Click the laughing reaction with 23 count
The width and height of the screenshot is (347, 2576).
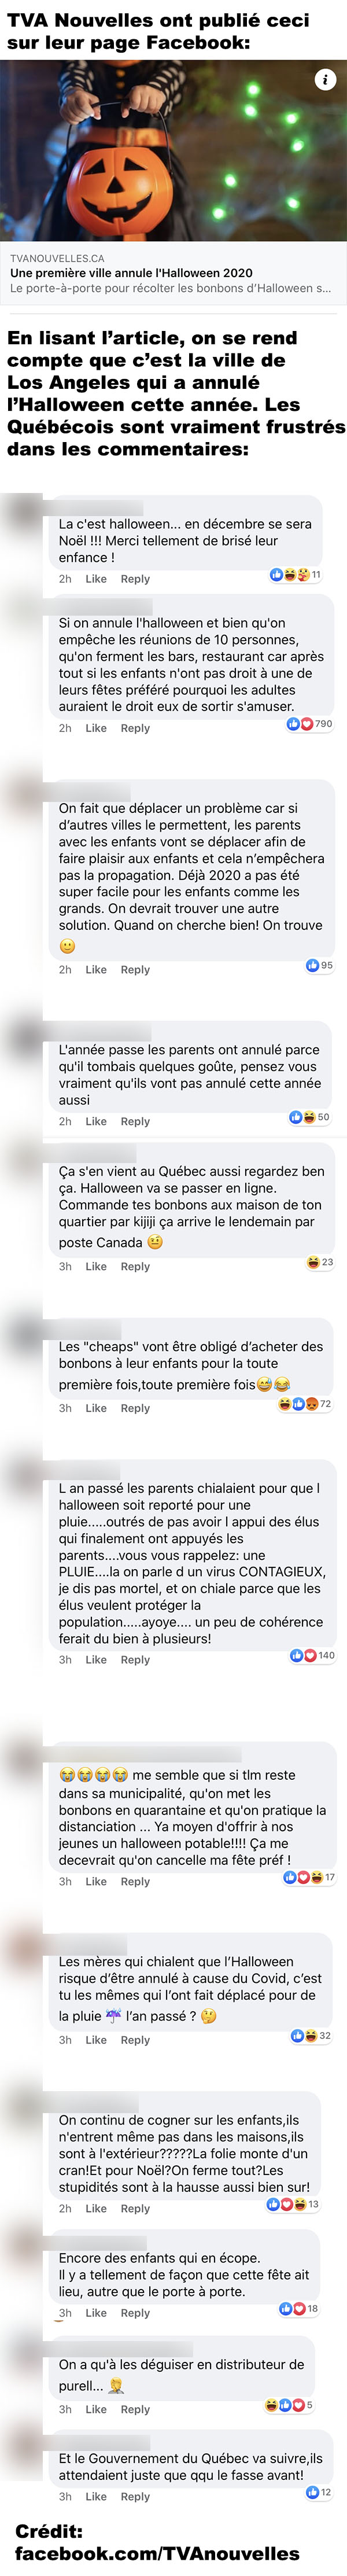320,1262
